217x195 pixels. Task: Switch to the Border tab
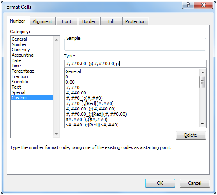pos(89,21)
